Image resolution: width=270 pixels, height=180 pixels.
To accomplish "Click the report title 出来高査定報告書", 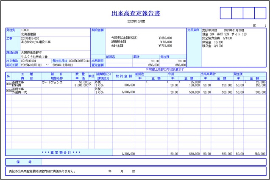I will pyautogui.click(x=135, y=13).
